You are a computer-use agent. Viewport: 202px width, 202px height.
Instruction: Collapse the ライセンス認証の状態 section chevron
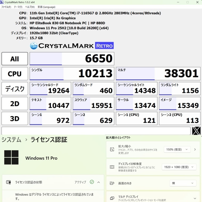(99, 182)
